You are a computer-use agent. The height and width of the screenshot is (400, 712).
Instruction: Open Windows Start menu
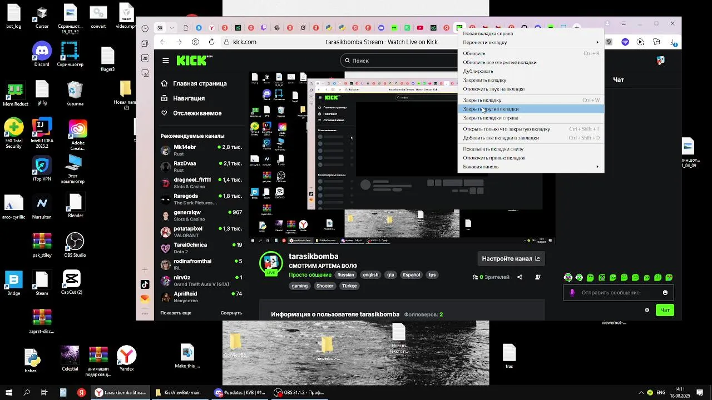tap(9, 392)
